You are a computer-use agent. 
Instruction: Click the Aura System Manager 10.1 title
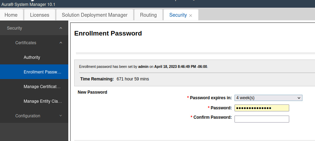pyautogui.click(x=28, y=4)
